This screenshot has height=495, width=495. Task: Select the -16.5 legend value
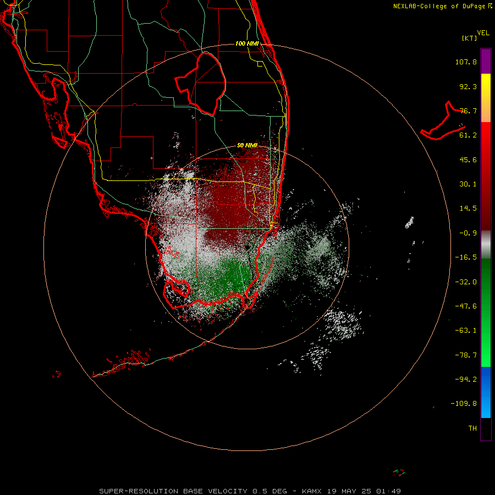pos(466,257)
